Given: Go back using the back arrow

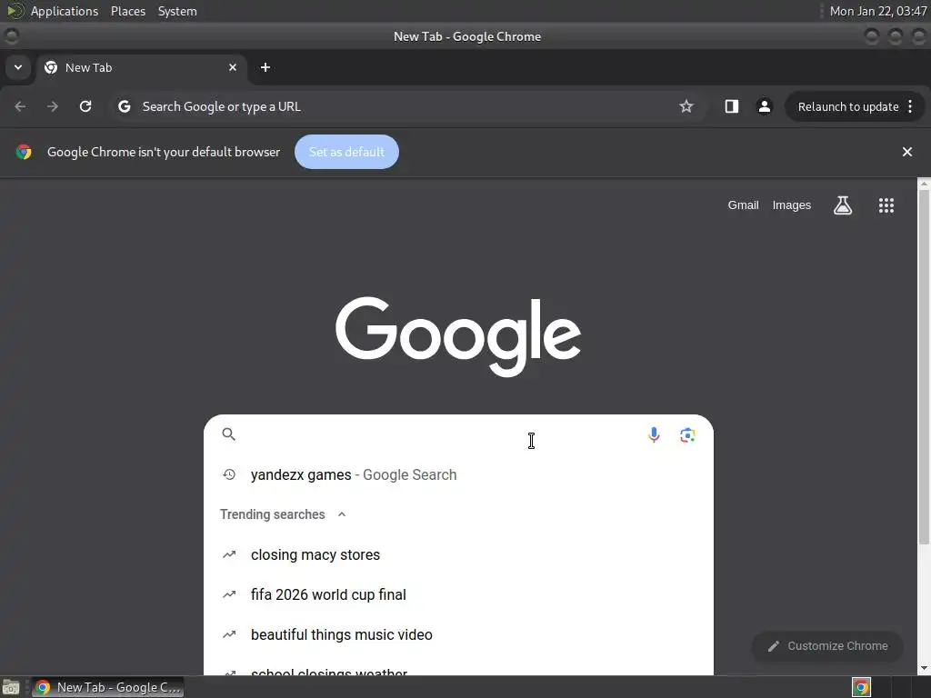Looking at the screenshot, I should click(x=20, y=106).
